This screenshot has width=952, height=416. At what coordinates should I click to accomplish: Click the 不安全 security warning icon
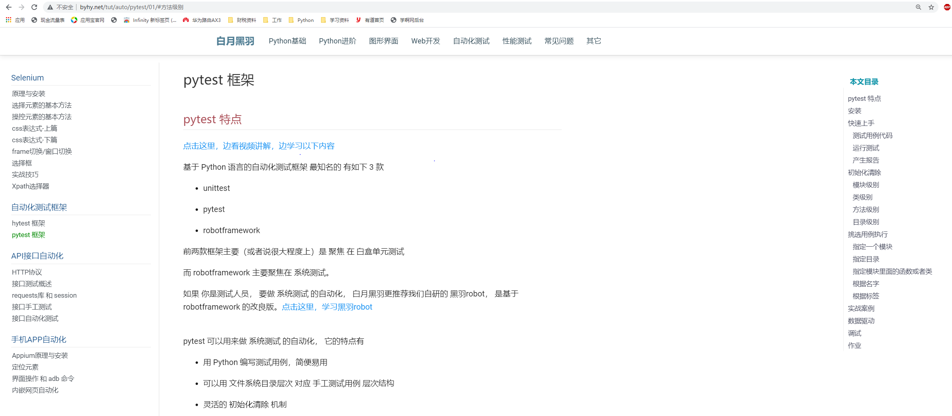pyautogui.click(x=50, y=7)
